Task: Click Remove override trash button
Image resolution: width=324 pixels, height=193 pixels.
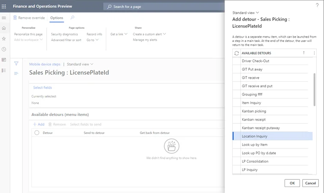Action: pyautogui.click(x=29, y=18)
